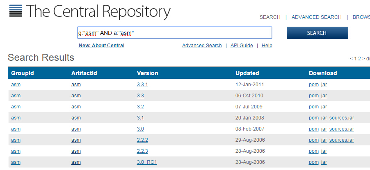Click The Central Repository logo icon

(16, 11)
